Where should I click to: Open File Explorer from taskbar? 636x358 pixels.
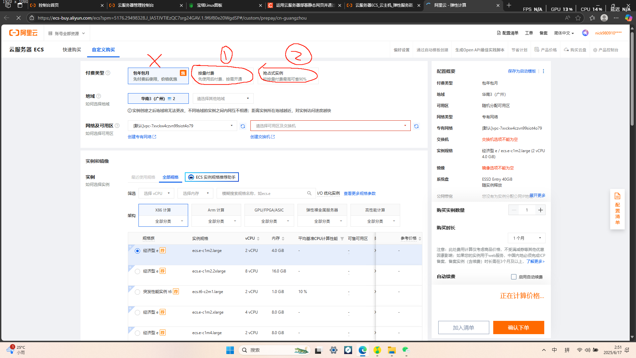392,350
